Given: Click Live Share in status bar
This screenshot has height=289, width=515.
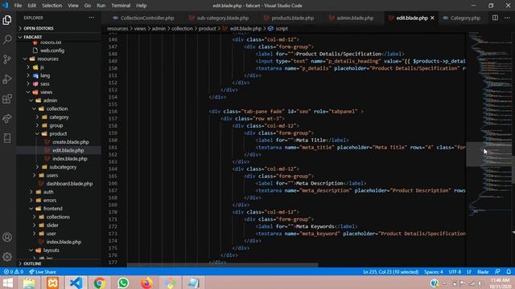Looking at the screenshot, I should click(x=43, y=271).
